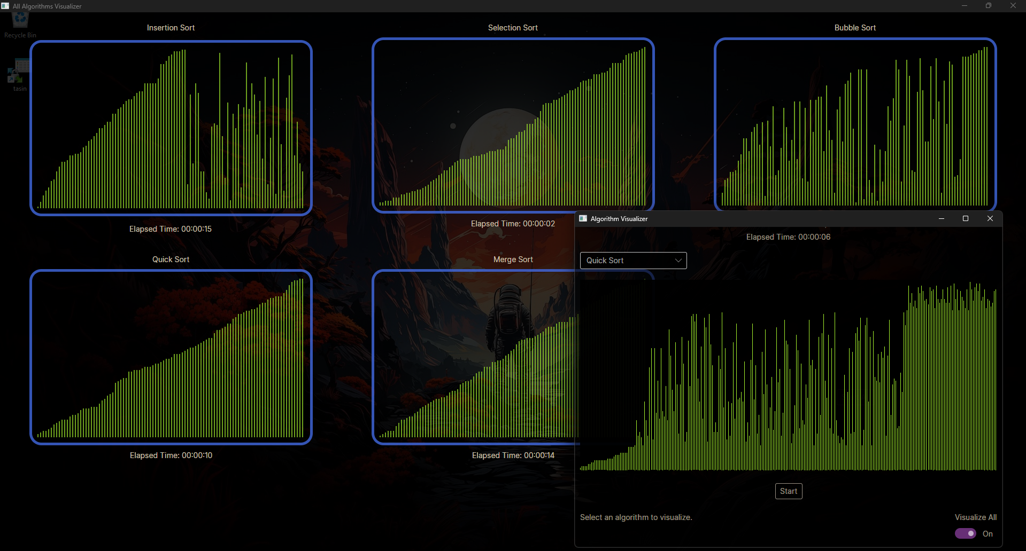Viewport: 1026px width, 551px height.
Task: Click the bar chart in Algorithm Visualizer window
Action: [788, 376]
